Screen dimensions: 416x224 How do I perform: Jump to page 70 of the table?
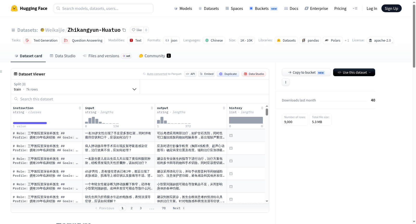coord(164,208)
